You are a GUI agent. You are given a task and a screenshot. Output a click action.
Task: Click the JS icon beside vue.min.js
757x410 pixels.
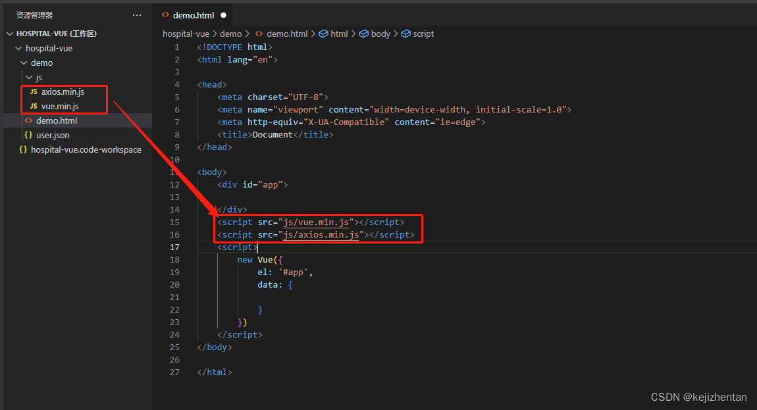pyautogui.click(x=34, y=106)
